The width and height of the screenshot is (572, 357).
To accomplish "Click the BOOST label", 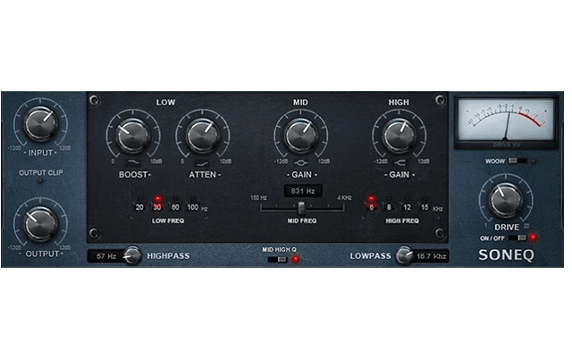I will (135, 175).
